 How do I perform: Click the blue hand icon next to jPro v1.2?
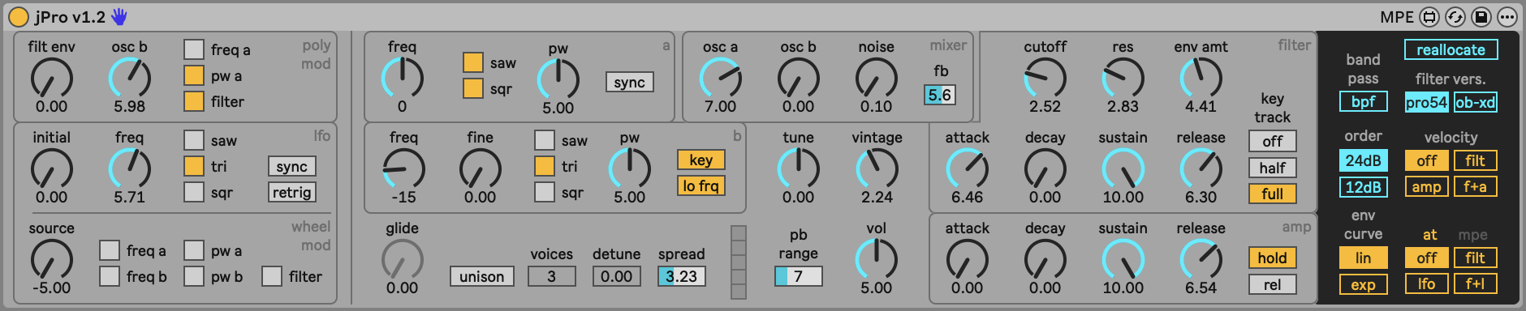[119, 17]
